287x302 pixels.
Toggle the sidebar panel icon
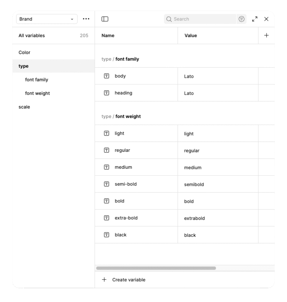tap(105, 19)
